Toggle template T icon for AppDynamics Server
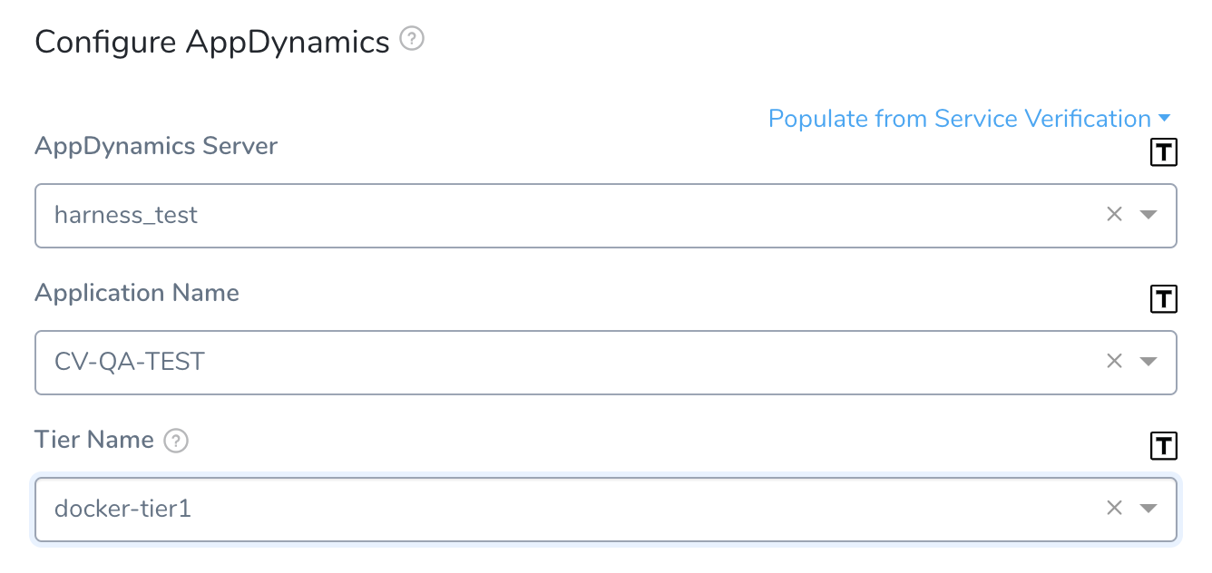1212x573 pixels. (x=1163, y=153)
